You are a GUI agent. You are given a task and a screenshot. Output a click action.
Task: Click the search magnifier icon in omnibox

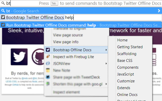pyautogui.click(x=3, y=4)
